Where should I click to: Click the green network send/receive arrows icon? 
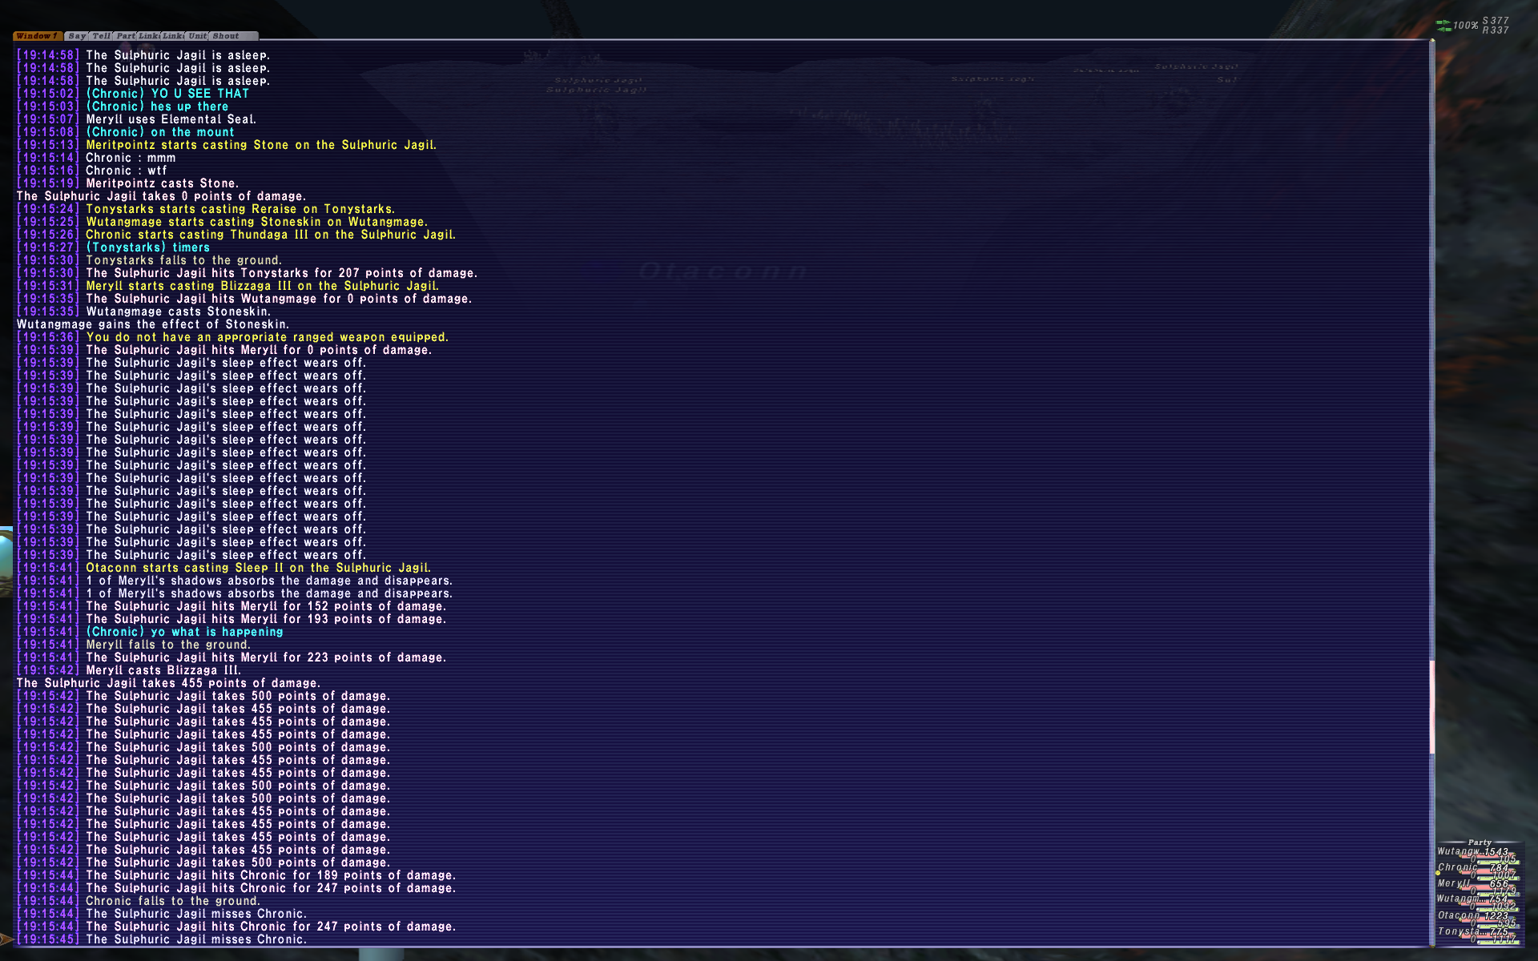(x=1443, y=26)
